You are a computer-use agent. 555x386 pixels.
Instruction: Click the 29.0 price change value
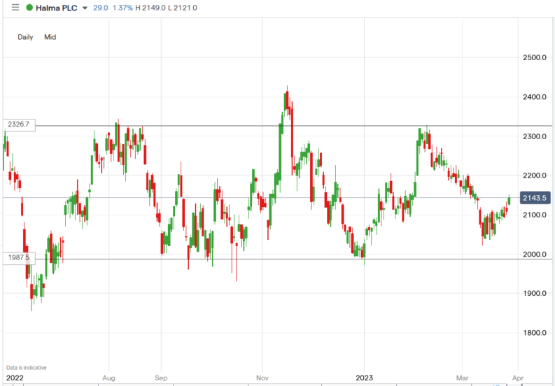[101, 8]
